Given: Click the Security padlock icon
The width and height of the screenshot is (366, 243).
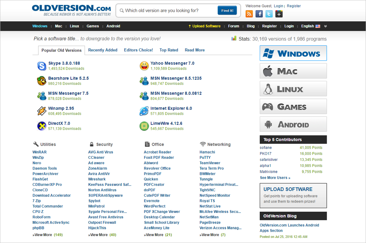Looking at the screenshot, I should coord(91,144).
